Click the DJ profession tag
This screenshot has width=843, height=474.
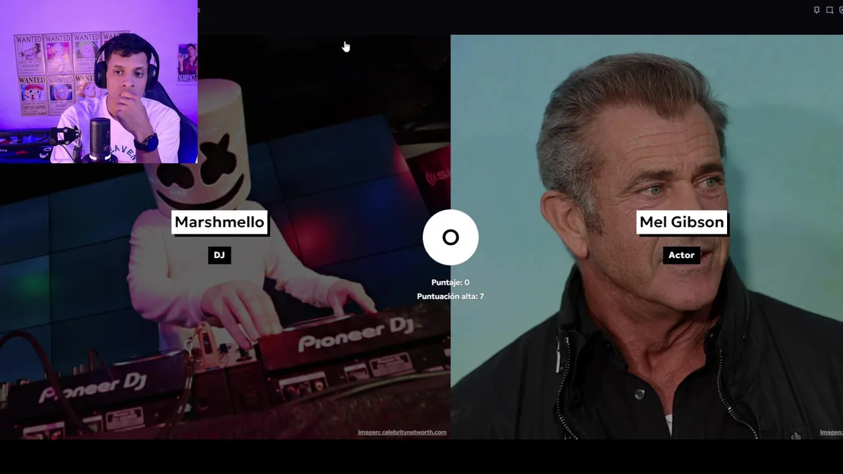tap(219, 255)
